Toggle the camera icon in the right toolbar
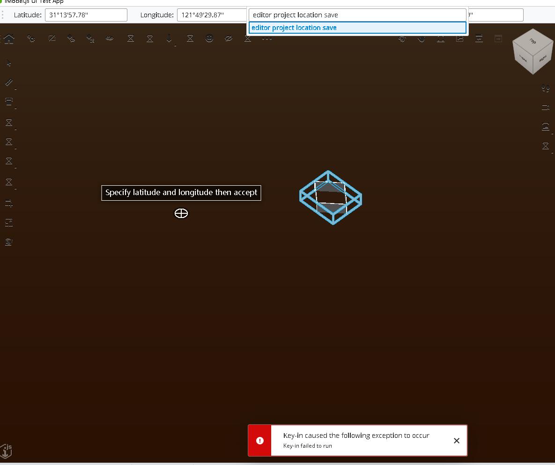The image size is (555, 465). [x=546, y=108]
